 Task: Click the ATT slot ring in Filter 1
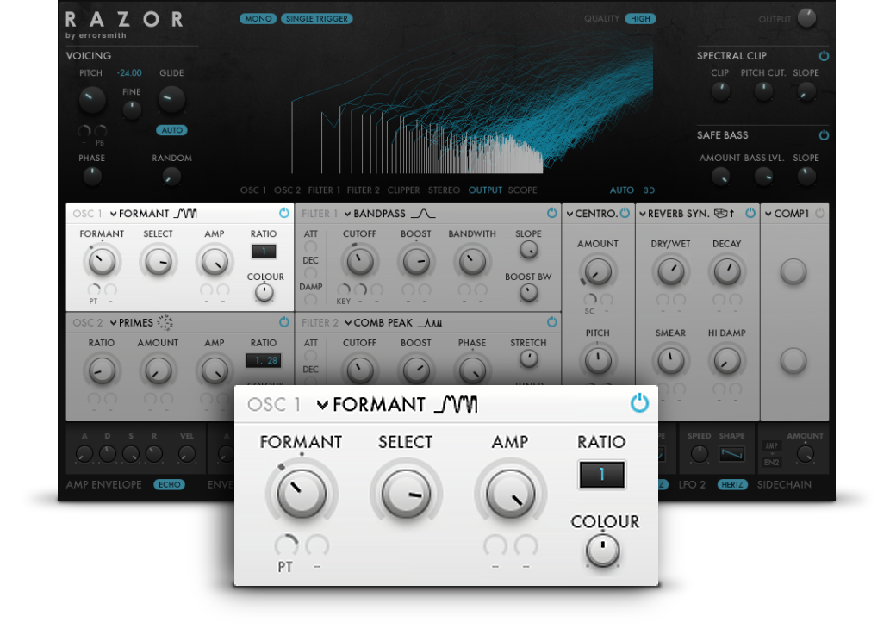pos(310,246)
